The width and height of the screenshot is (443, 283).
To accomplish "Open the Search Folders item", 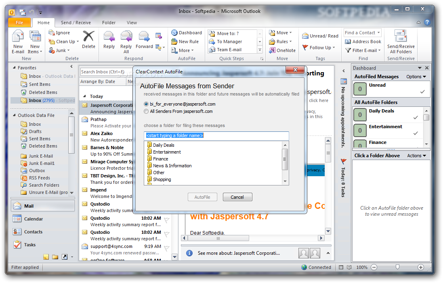I will [x=40, y=185].
